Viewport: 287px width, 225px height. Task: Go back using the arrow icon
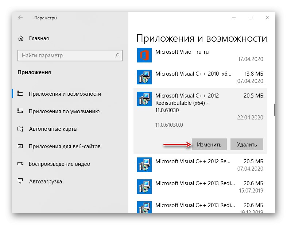(x=20, y=18)
